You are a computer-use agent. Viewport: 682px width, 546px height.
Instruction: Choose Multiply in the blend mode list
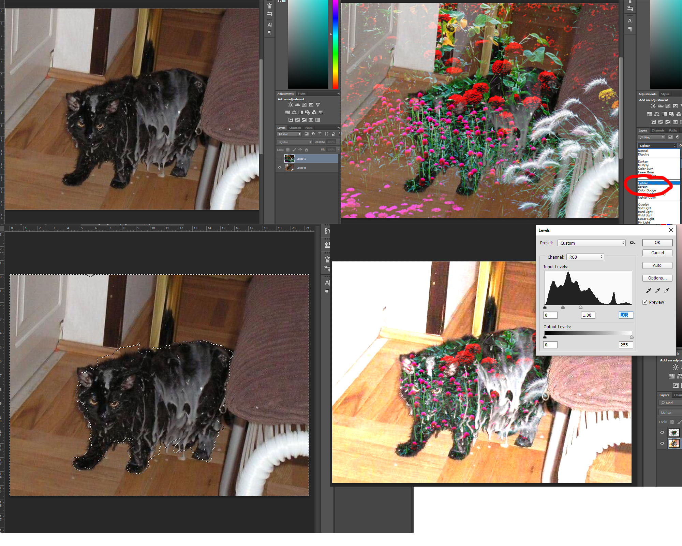643,165
